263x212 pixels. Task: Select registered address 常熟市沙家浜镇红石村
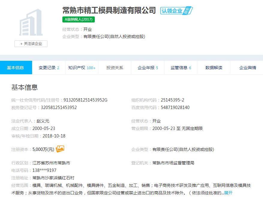[53, 178]
